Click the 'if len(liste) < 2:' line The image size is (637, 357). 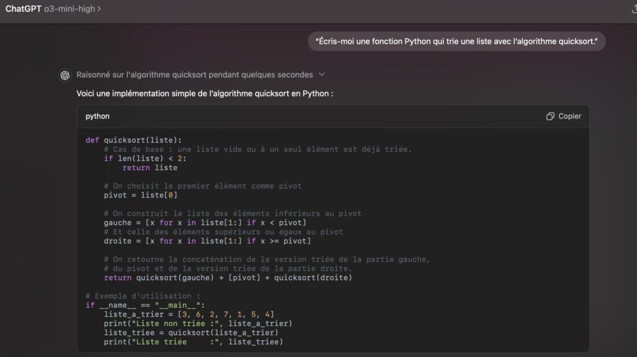coord(145,159)
